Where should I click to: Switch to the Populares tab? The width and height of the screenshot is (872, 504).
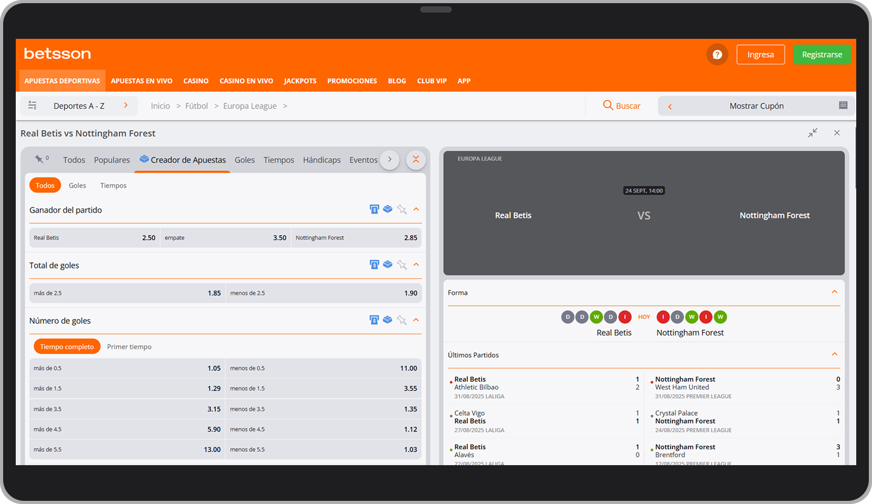pos(112,160)
